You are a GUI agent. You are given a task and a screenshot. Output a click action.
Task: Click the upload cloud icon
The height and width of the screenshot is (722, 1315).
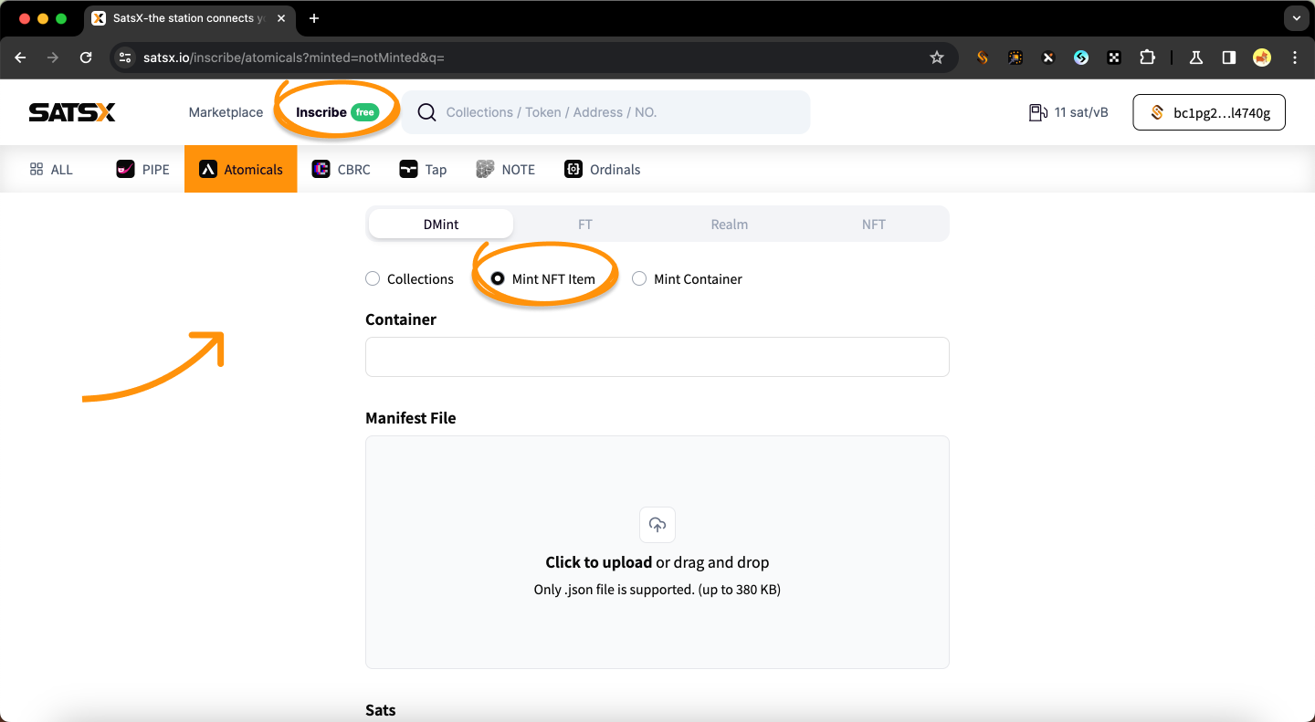657,525
